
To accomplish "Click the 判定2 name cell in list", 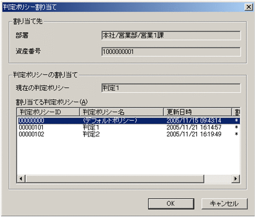I will [x=91, y=134].
